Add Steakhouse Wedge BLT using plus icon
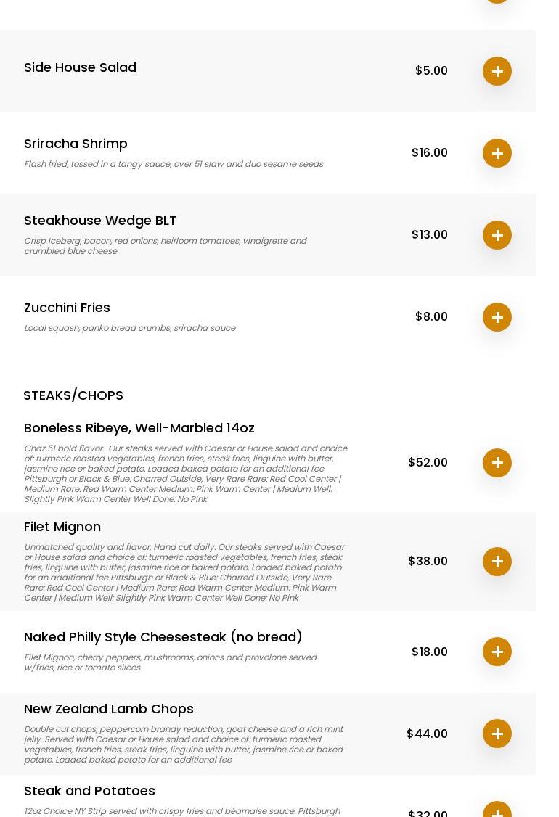The width and height of the screenshot is (559, 817). click(497, 235)
